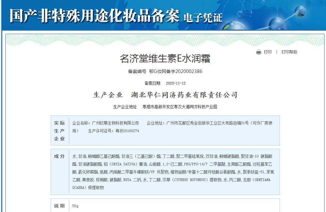Click the 说明 section header
Viewport: 326px width, 212px height.
point(59,206)
